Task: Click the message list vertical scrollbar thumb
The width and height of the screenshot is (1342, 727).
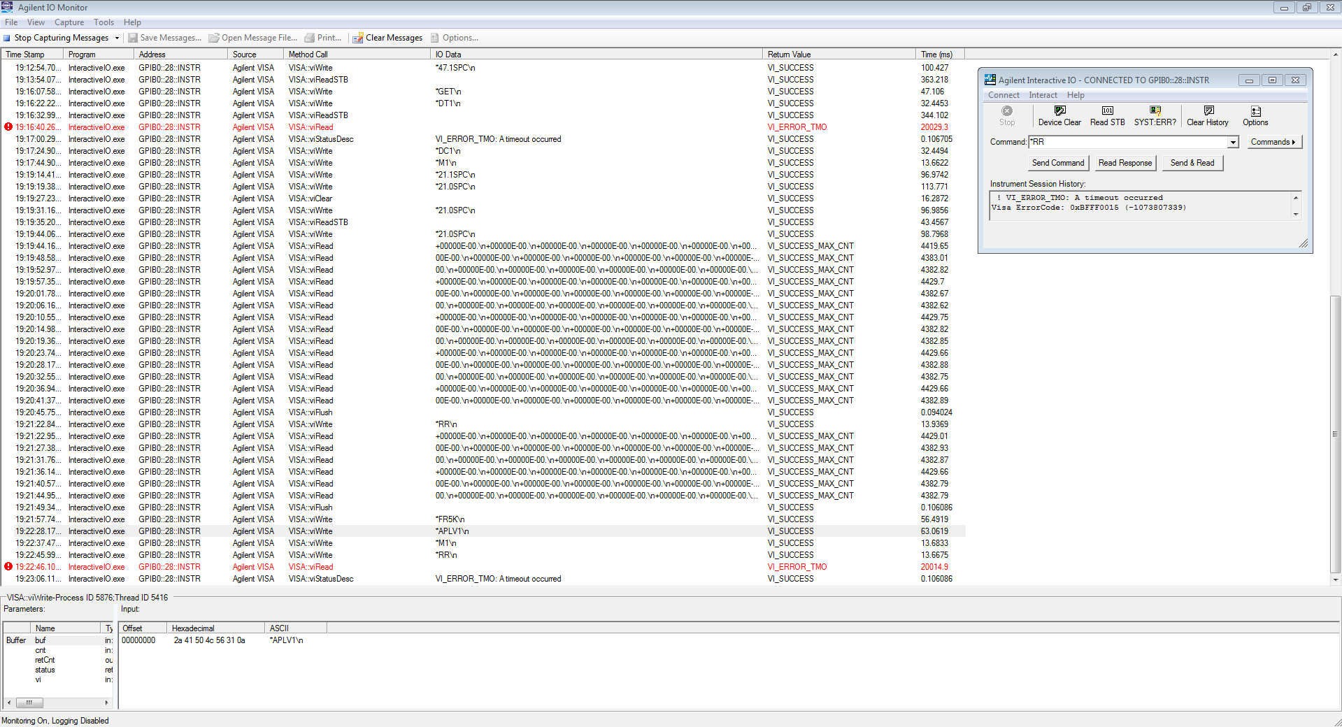Action: tap(1336, 433)
